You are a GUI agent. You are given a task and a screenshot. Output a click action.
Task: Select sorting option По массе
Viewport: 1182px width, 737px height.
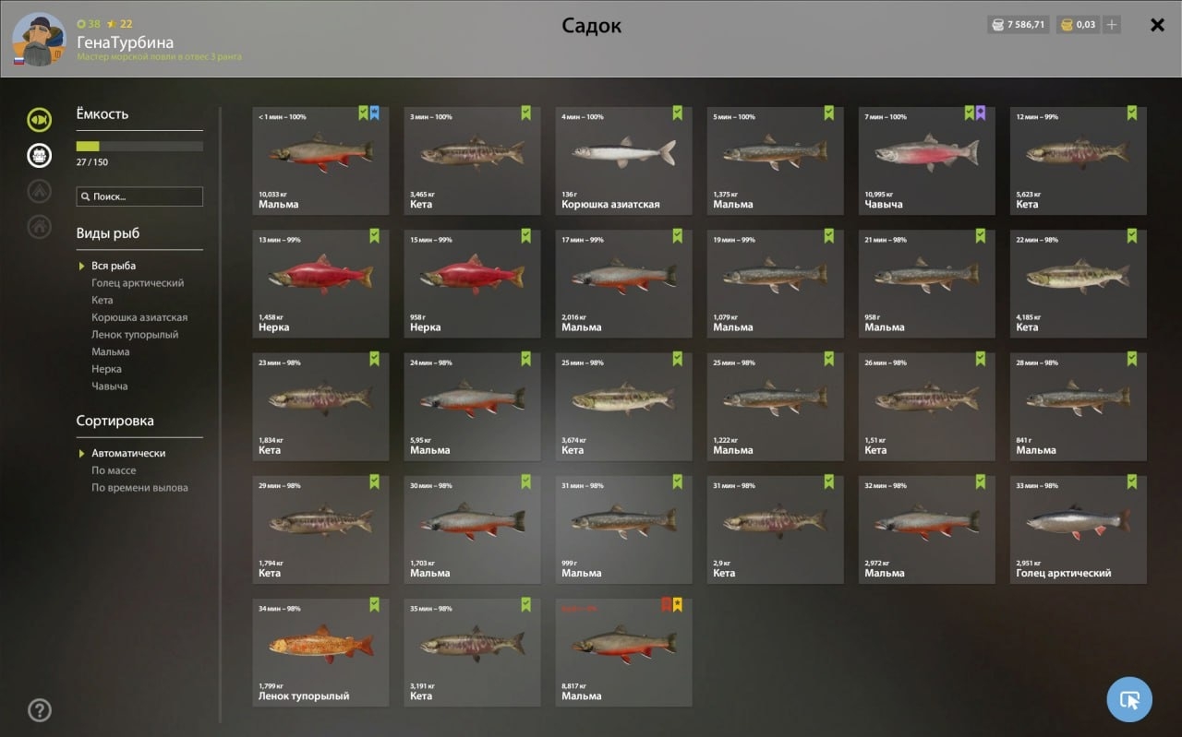[114, 470]
